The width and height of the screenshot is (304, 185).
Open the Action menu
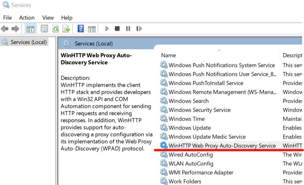coord(27,18)
